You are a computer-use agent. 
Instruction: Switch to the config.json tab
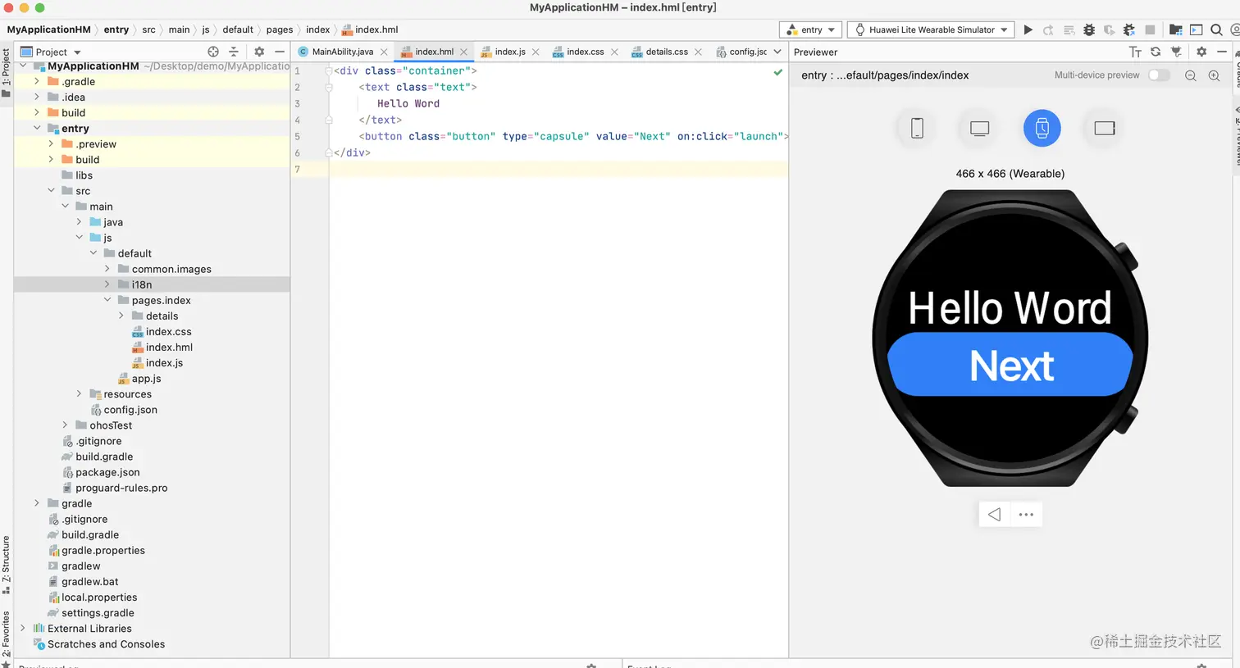[741, 52]
